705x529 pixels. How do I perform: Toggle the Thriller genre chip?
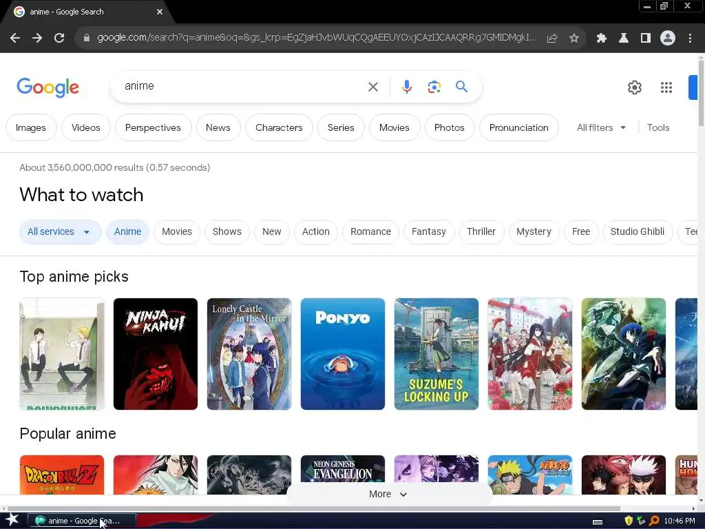coord(481,231)
